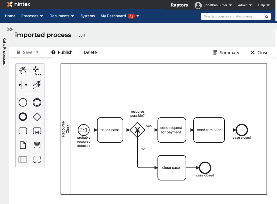
Task: Activate the Global Connect tool
Action: [x=37, y=85]
